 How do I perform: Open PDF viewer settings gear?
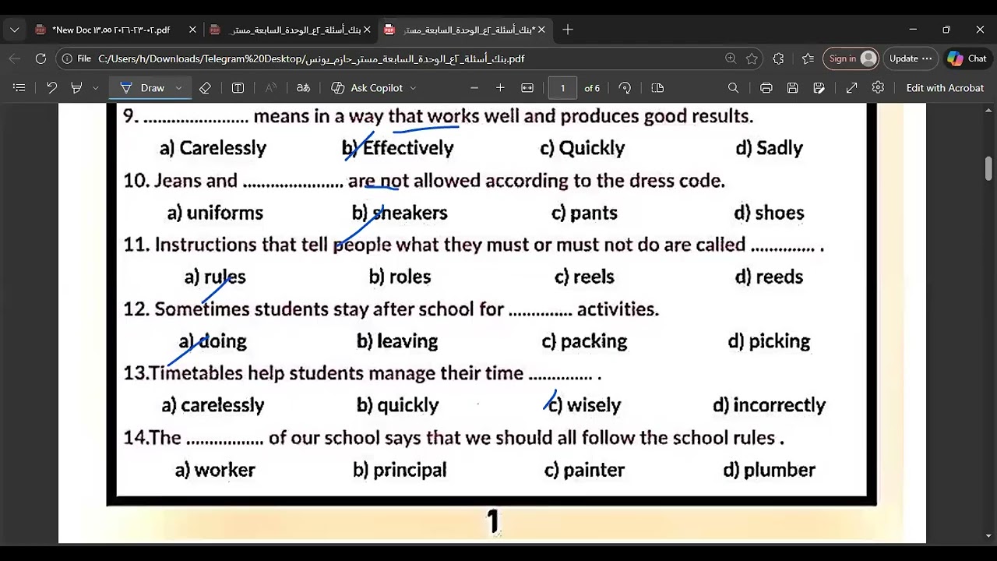click(878, 88)
